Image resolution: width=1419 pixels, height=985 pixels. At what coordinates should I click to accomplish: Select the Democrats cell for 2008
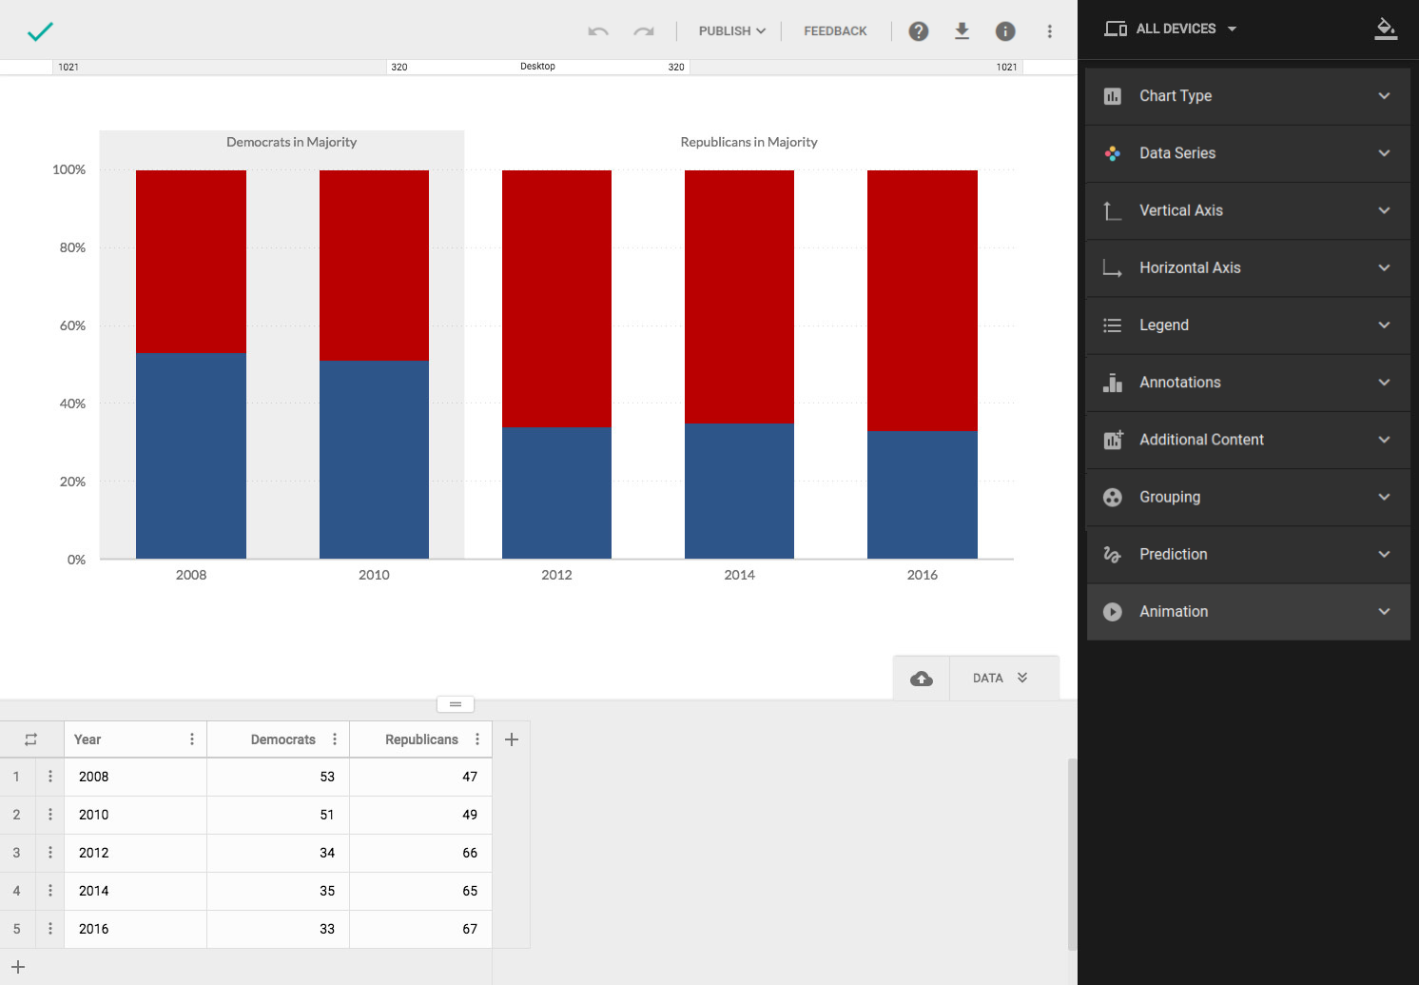[x=279, y=777]
